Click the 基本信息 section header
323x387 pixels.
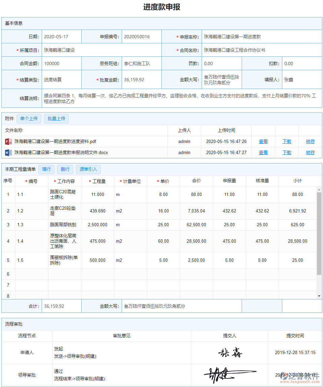point(14,23)
